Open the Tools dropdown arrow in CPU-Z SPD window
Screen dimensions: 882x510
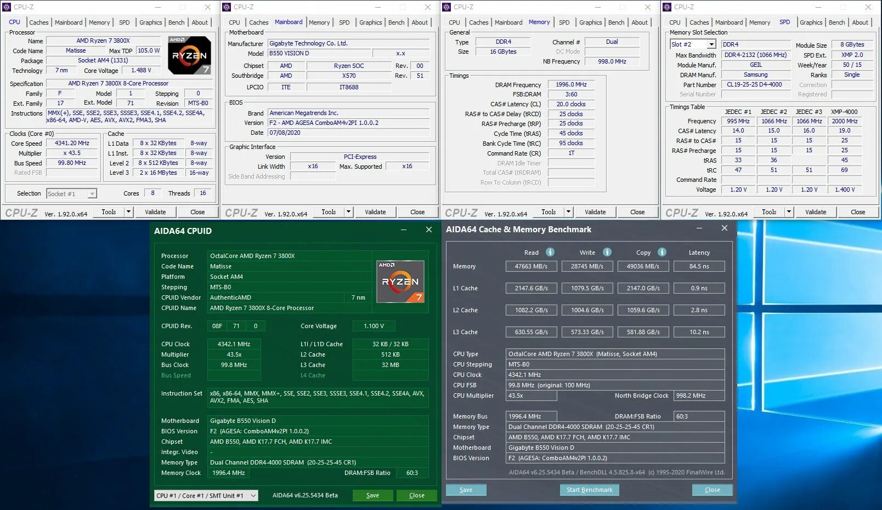click(789, 212)
